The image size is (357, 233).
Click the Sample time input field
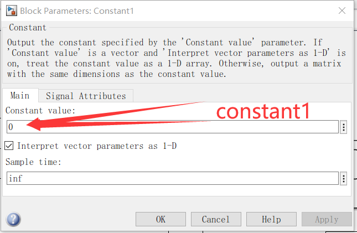pos(172,178)
